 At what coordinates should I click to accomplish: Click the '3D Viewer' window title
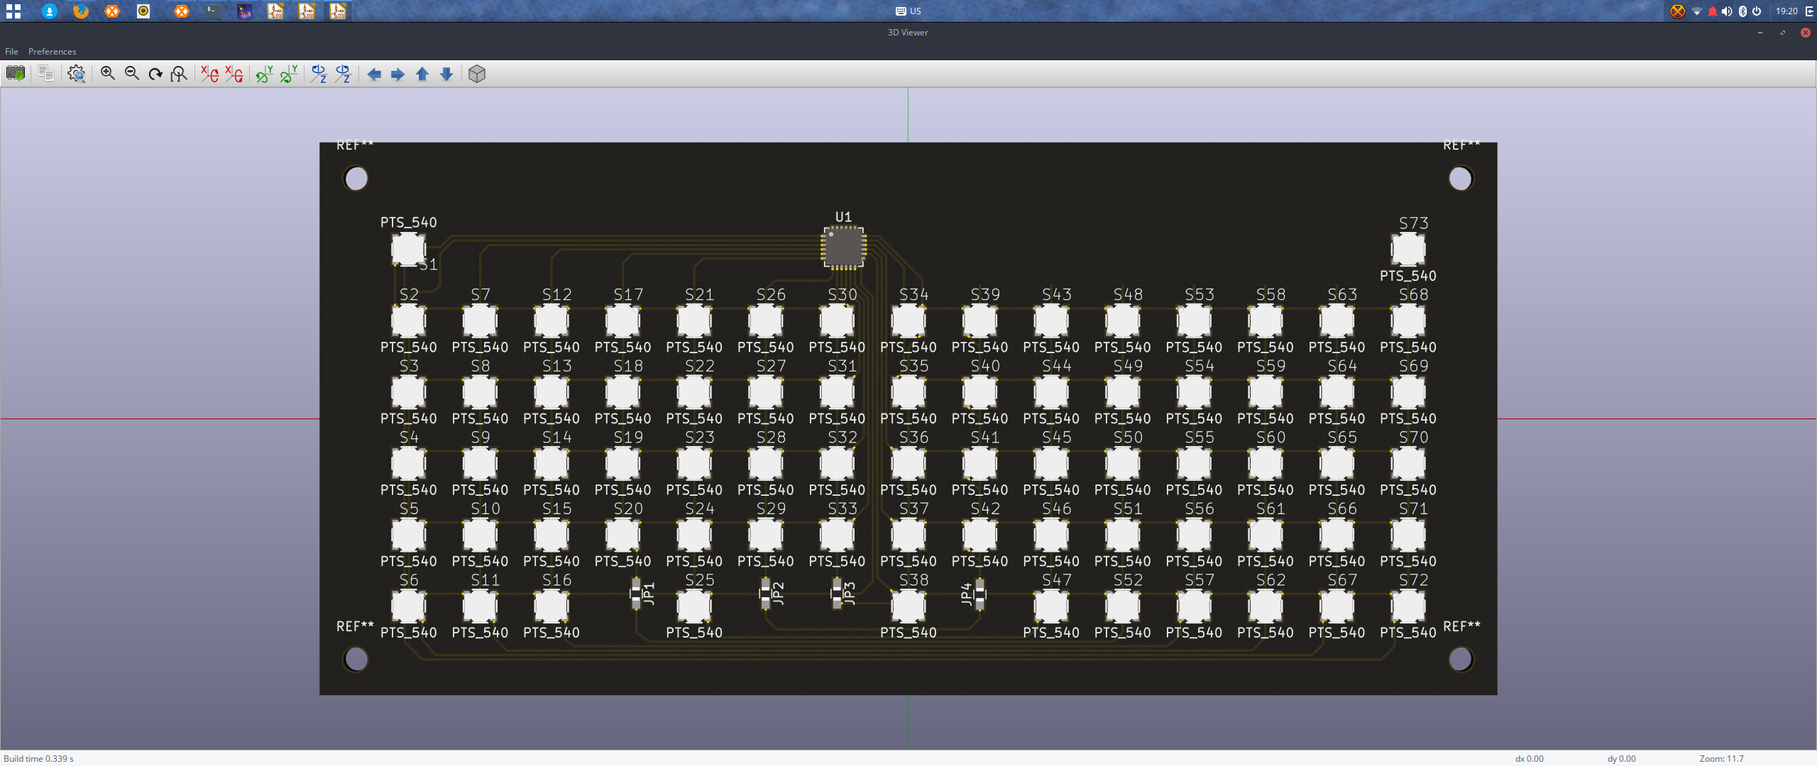tap(908, 32)
